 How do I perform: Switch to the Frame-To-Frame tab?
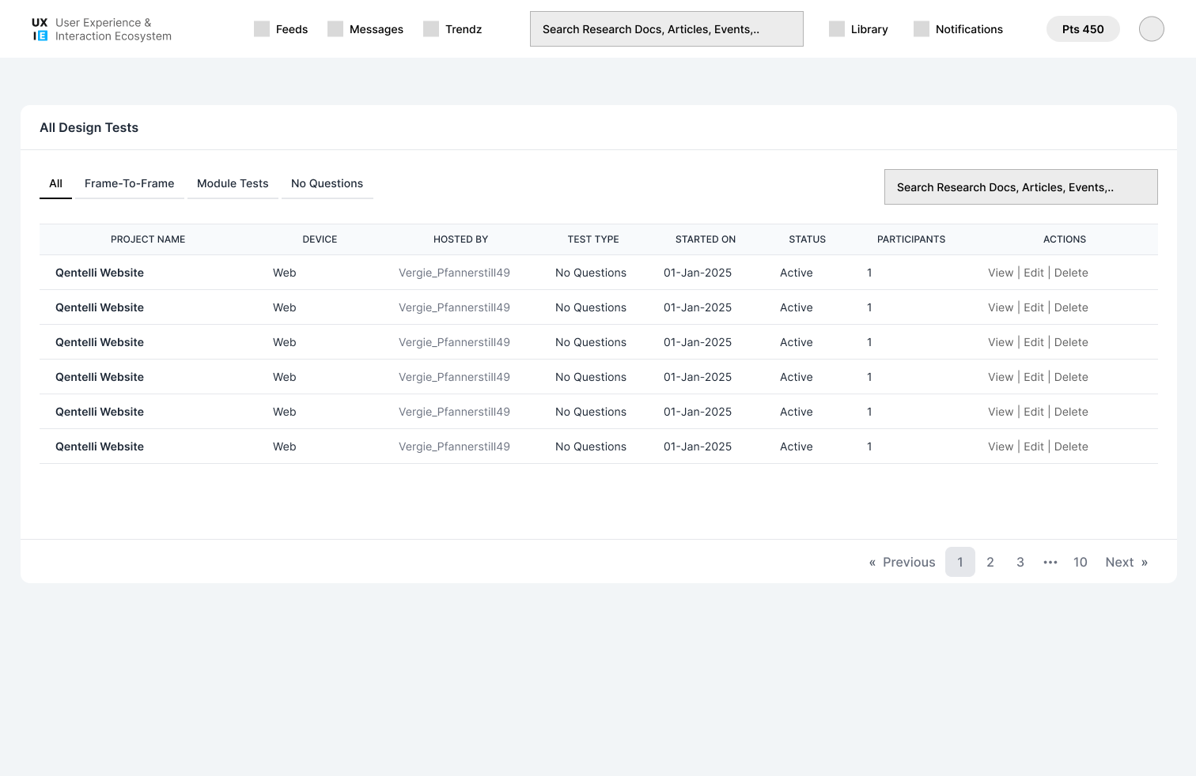(130, 183)
